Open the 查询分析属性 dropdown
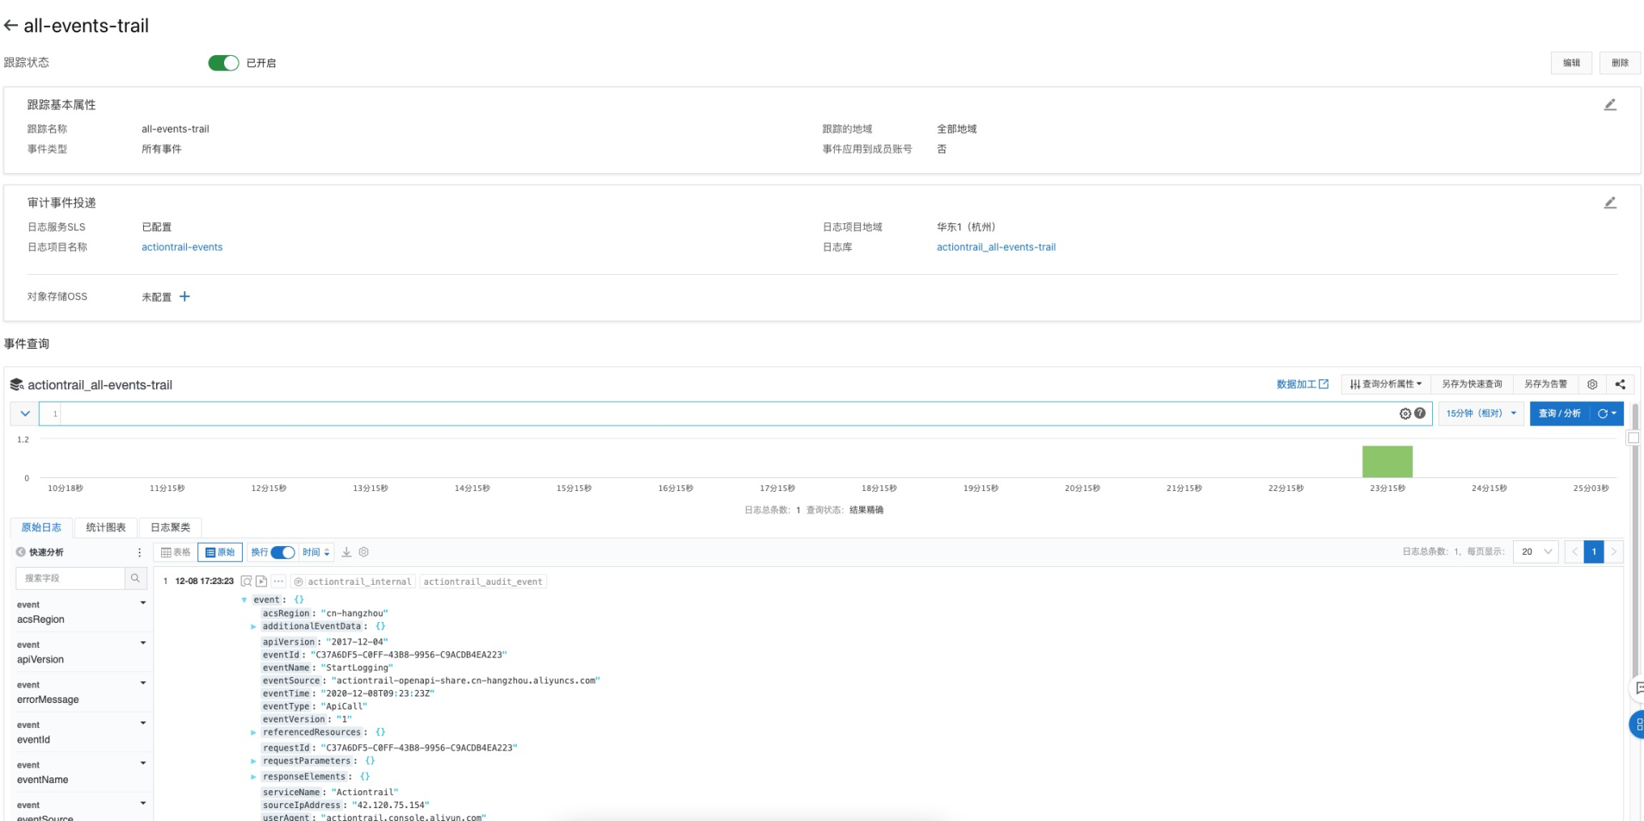Viewport: 1644px width, 821px height. 1386,384
